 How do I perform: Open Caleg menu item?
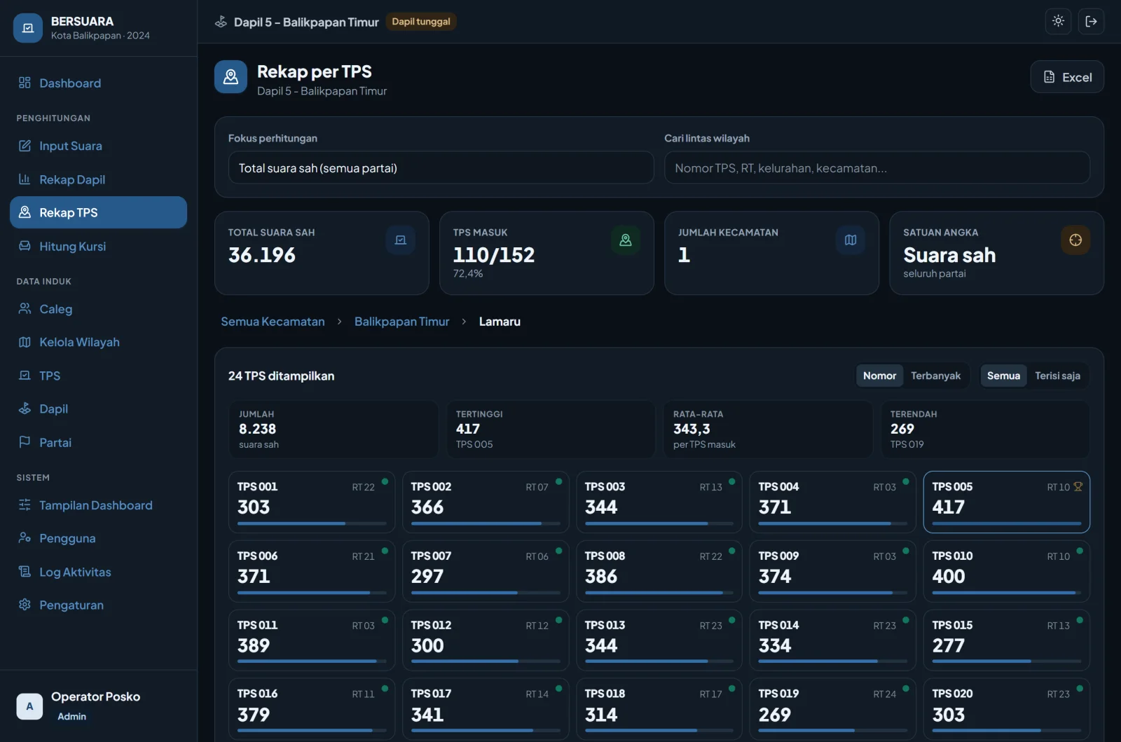[x=98, y=309]
